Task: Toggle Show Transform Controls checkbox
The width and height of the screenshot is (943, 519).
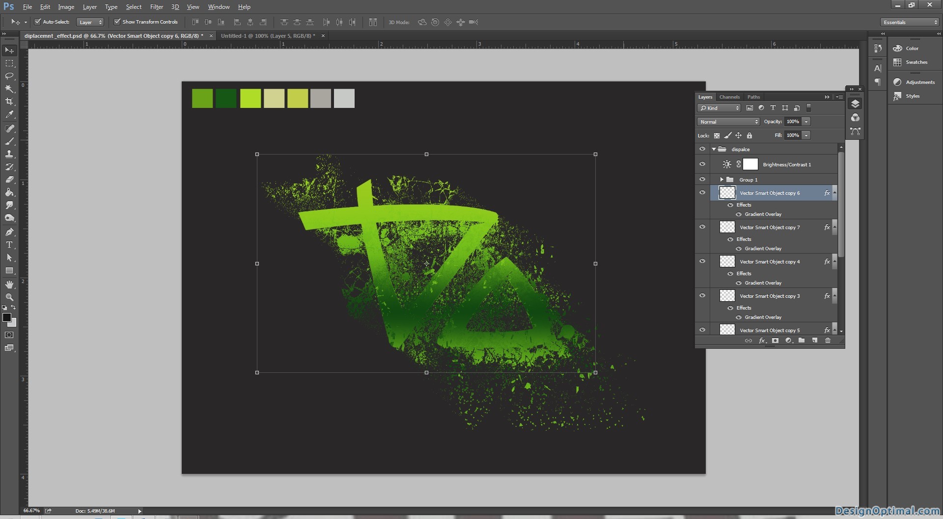Action: [x=117, y=22]
